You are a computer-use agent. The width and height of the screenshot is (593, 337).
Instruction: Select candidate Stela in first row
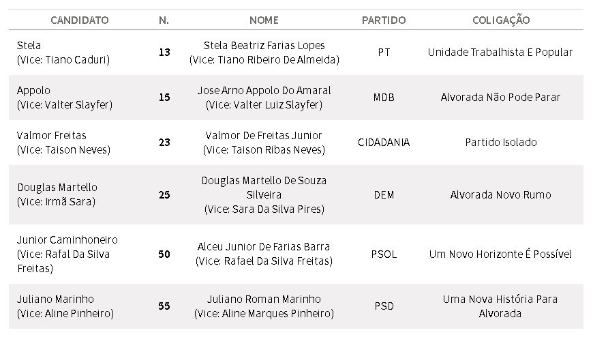pos(29,46)
